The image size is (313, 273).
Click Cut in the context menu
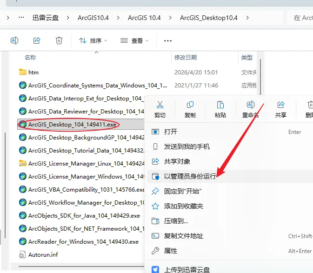coord(160,109)
